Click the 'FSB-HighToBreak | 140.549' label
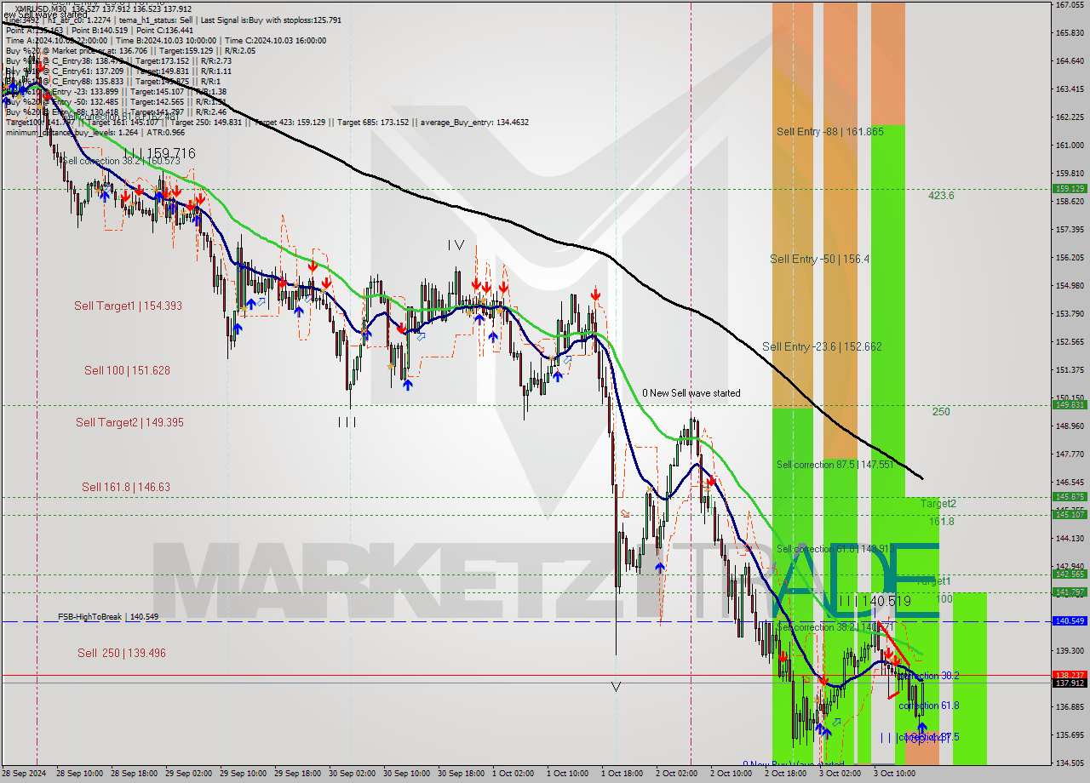 108,616
